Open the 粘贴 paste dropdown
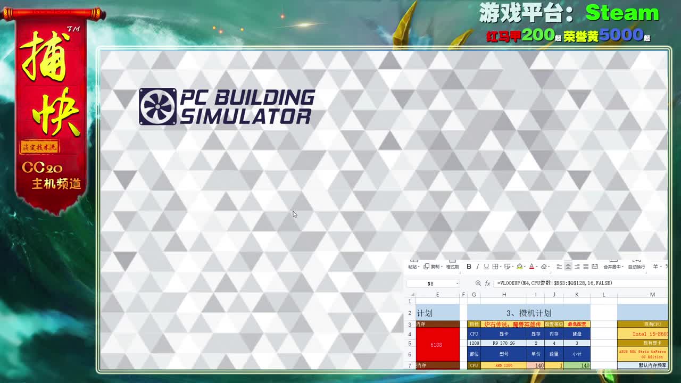 point(418,267)
